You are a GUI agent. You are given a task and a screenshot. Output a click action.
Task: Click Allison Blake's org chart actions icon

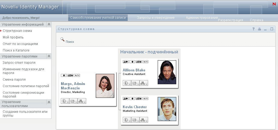click(x=144, y=83)
